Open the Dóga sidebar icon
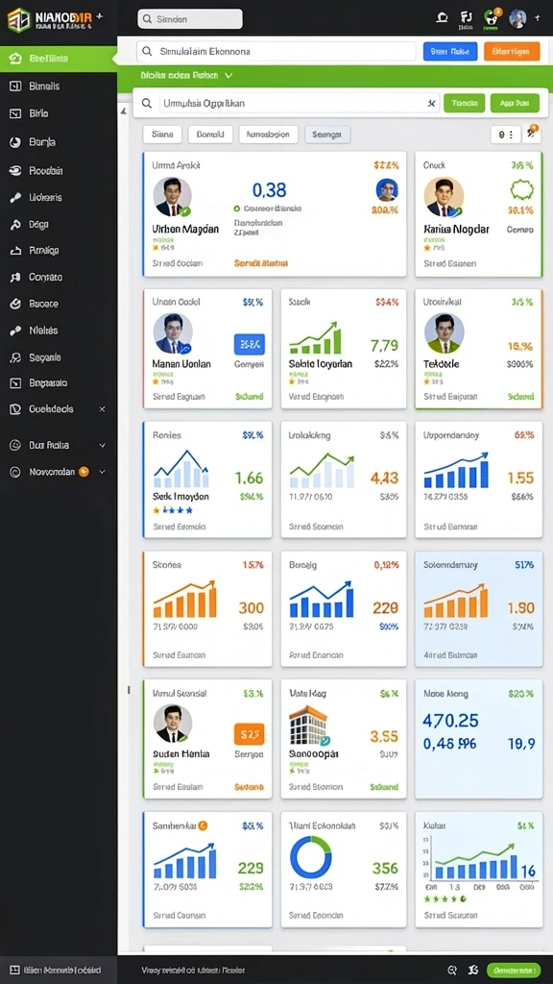 pos(15,225)
